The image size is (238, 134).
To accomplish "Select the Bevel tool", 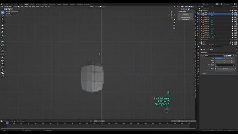I will pyautogui.click(x=3, y=48).
